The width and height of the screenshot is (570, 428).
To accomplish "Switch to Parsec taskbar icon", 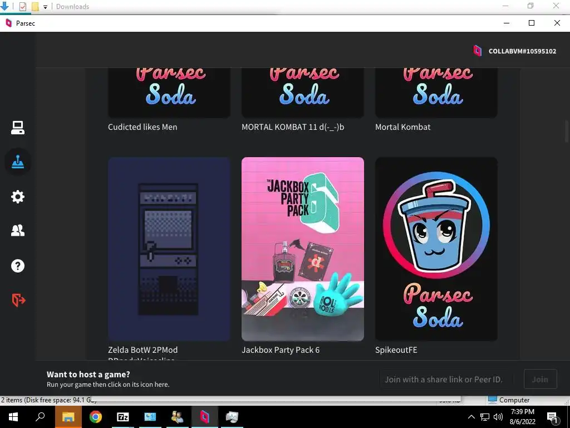I will tap(205, 417).
